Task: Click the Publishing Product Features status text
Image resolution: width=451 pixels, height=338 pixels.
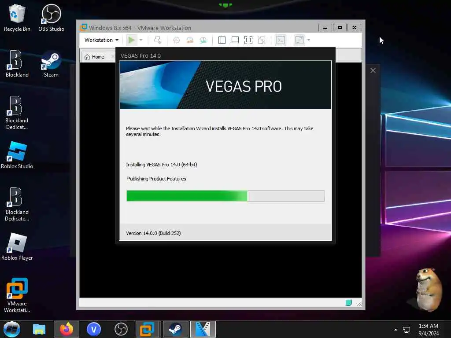Action: (156, 179)
